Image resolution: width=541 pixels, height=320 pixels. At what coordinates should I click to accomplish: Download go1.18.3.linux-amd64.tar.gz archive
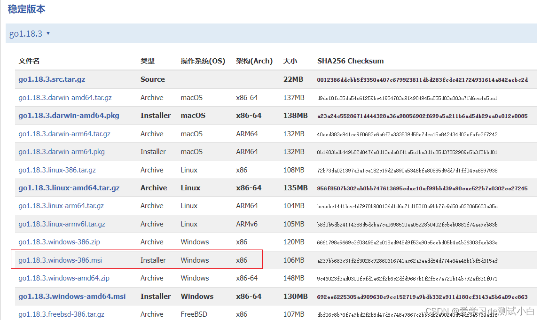click(69, 188)
